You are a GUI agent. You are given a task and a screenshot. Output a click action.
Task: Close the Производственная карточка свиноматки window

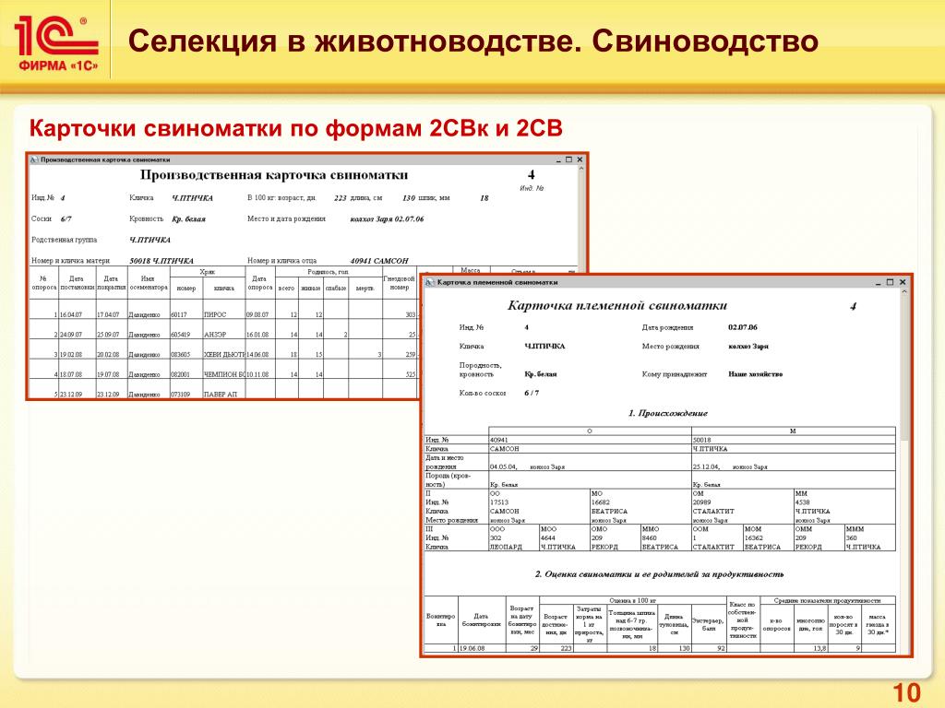tap(580, 160)
